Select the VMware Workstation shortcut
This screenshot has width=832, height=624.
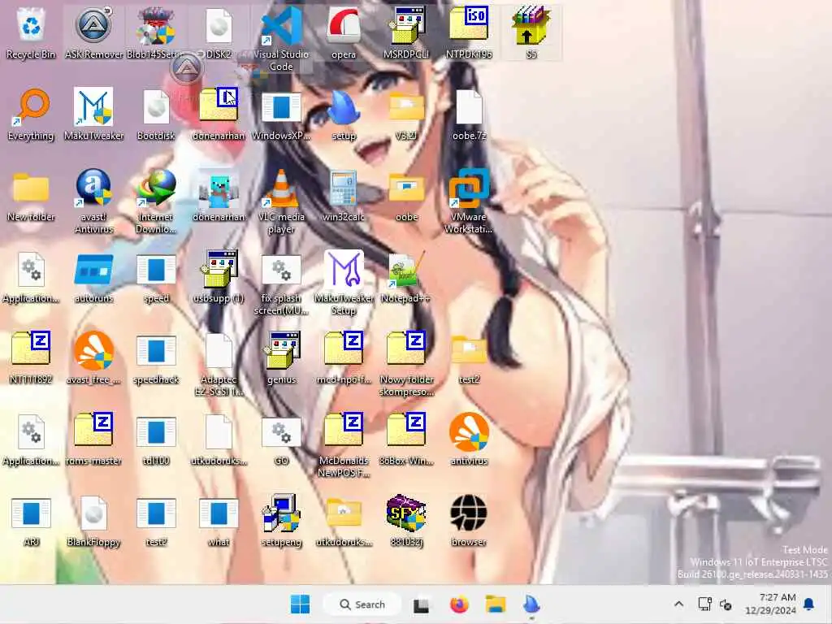click(x=469, y=201)
